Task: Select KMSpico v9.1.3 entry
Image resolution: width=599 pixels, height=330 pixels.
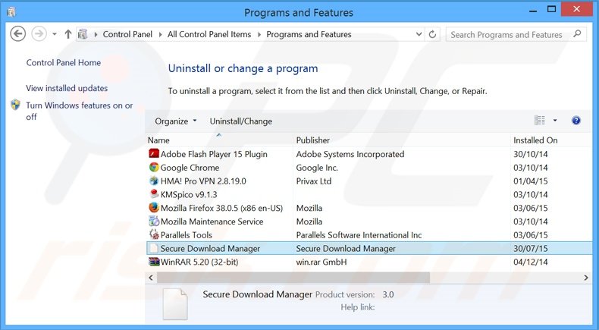Action: (x=189, y=194)
